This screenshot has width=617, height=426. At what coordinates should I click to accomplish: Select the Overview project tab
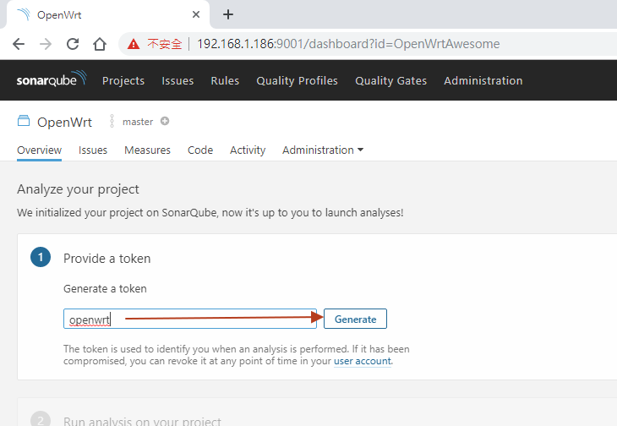pos(40,150)
